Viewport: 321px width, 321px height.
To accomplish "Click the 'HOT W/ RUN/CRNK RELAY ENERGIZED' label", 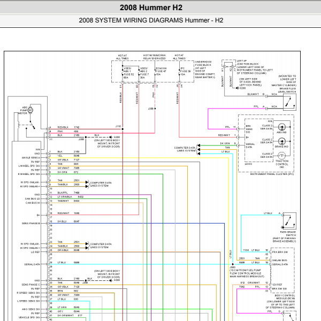I will coord(155,57).
